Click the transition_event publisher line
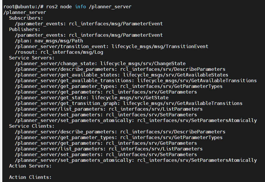 click(112, 47)
